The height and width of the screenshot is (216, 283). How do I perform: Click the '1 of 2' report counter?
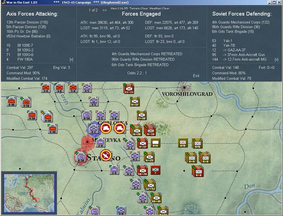coord(93,10)
